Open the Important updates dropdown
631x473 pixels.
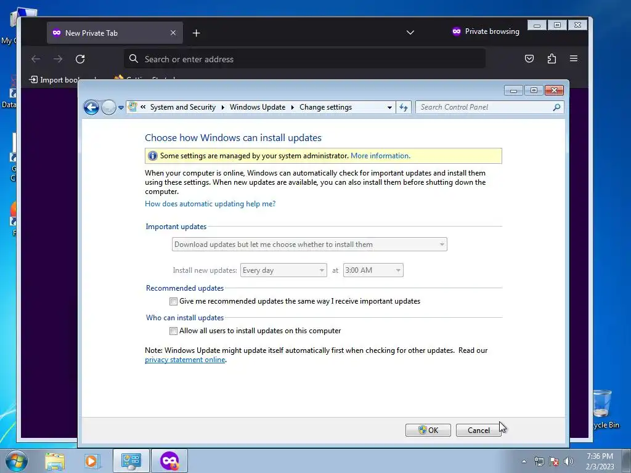tap(309, 244)
